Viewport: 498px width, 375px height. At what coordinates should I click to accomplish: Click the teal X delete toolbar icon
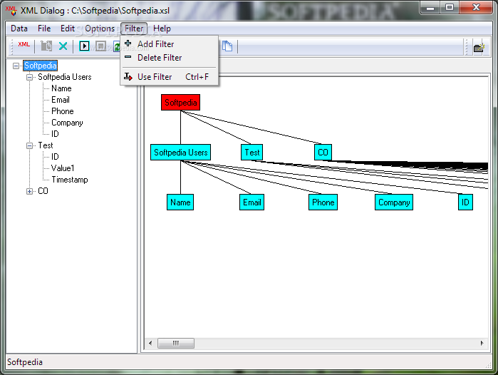63,46
